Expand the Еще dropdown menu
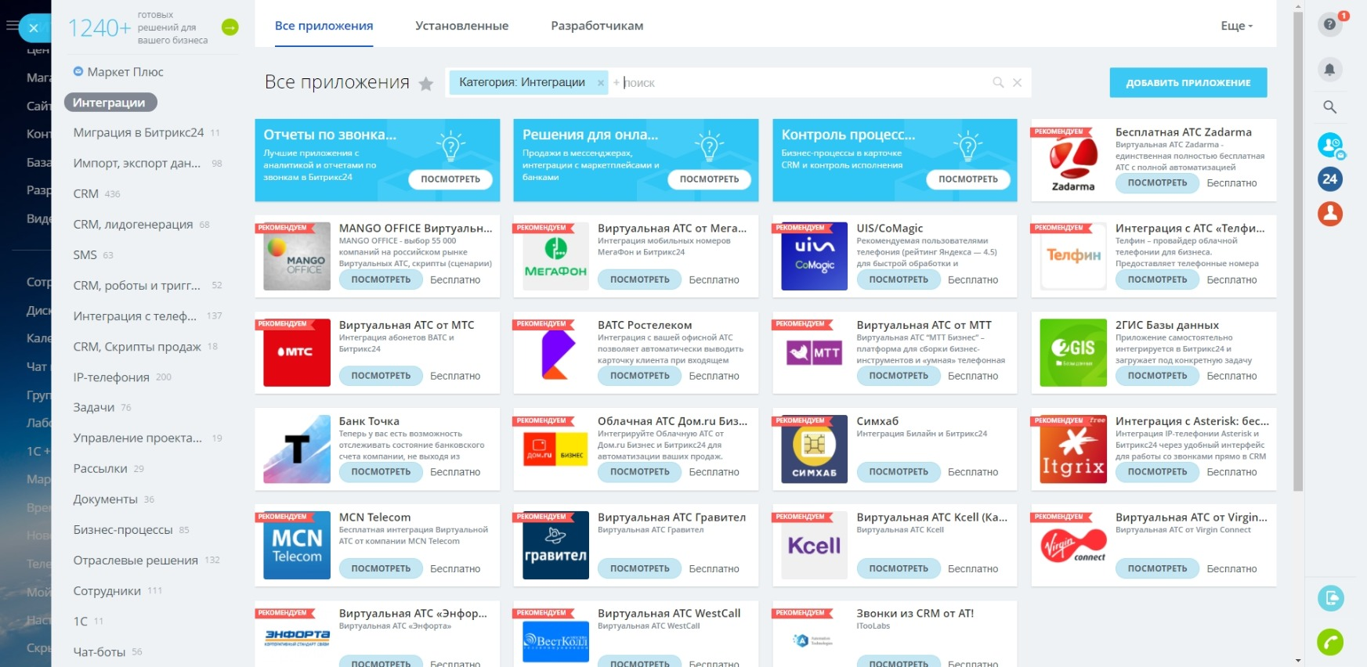 [x=1236, y=26]
